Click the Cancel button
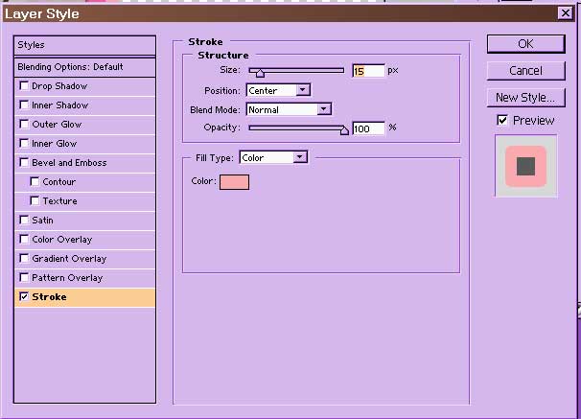The image size is (581, 419). click(x=525, y=71)
